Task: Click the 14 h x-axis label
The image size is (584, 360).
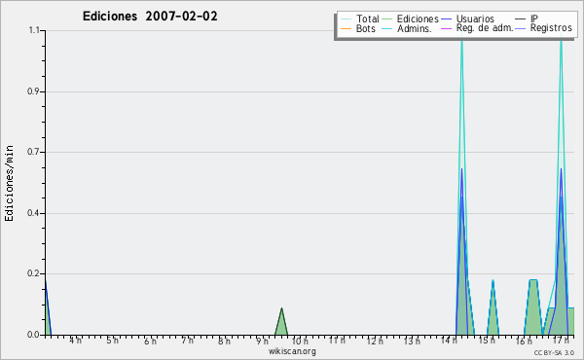Action: pyautogui.click(x=449, y=341)
